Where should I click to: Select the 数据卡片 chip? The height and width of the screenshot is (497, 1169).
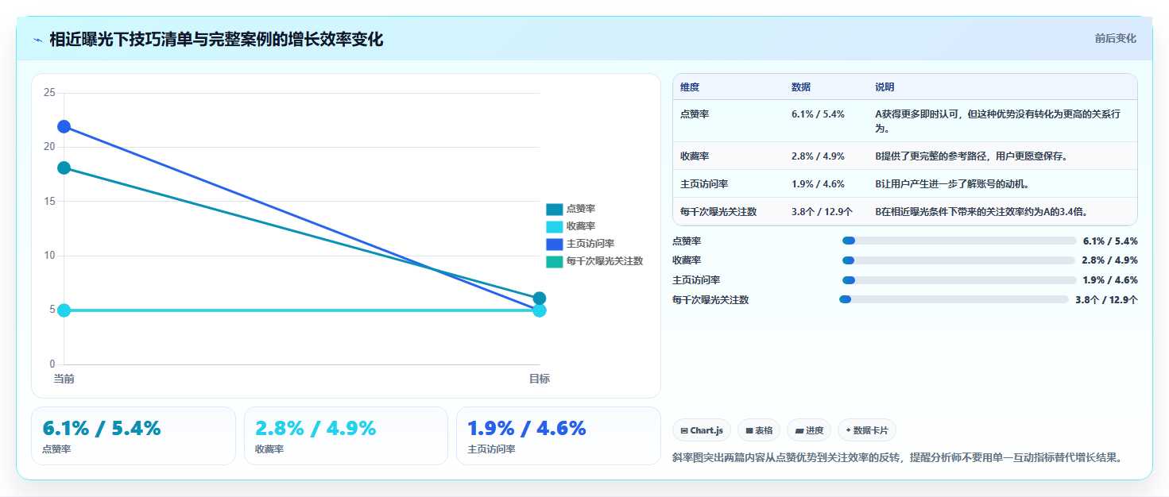coord(867,430)
